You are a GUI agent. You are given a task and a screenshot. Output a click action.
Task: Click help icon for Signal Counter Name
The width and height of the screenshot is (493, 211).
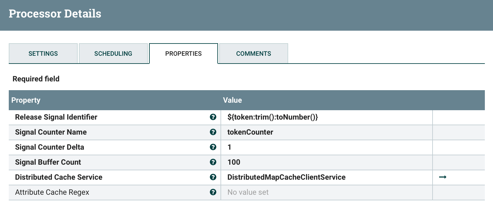(x=213, y=132)
